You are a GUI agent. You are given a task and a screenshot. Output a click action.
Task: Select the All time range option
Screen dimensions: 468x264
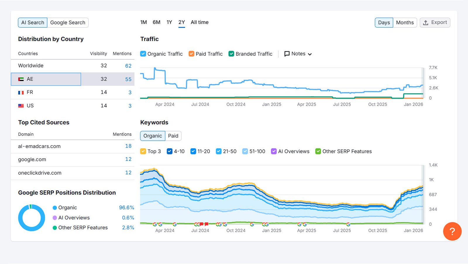199,22
